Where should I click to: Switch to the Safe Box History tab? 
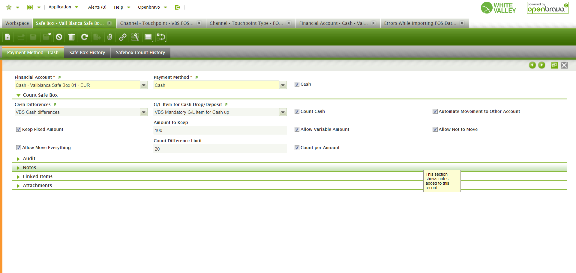[x=87, y=53]
